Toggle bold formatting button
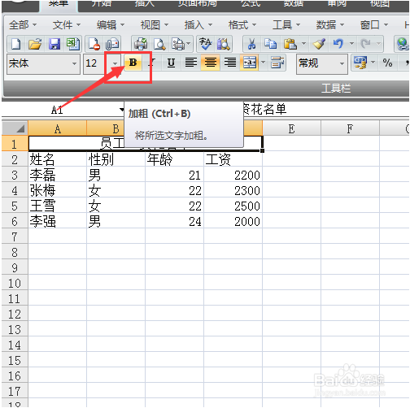This screenshot has height=408, width=410. [133, 63]
